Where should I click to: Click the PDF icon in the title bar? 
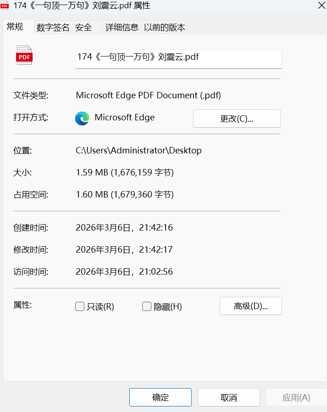coord(5,6)
